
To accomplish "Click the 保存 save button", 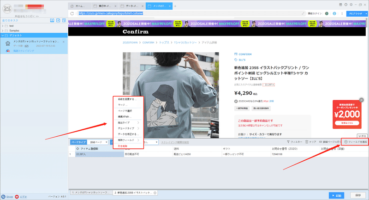I will pos(358,195).
